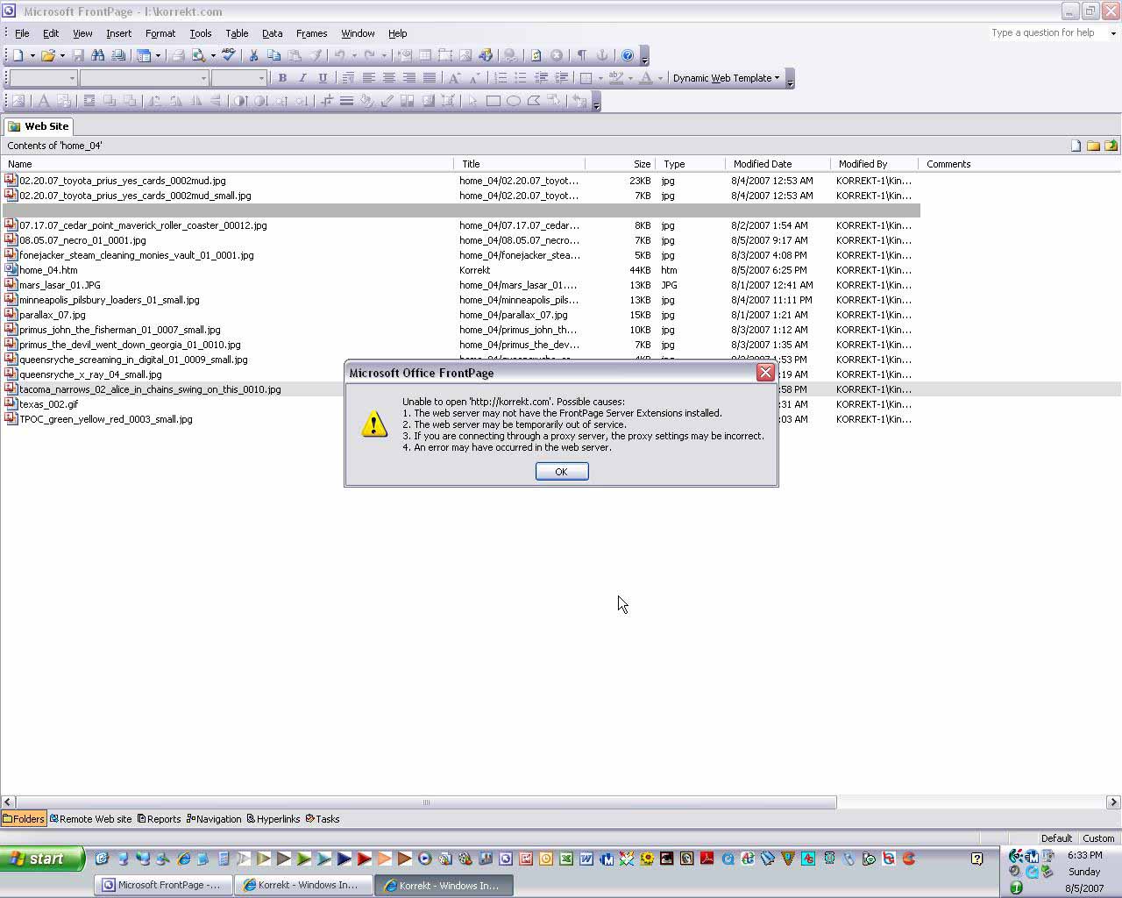Expand the Style combo box
This screenshot has width=1122, height=898.
click(x=72, y=78)
